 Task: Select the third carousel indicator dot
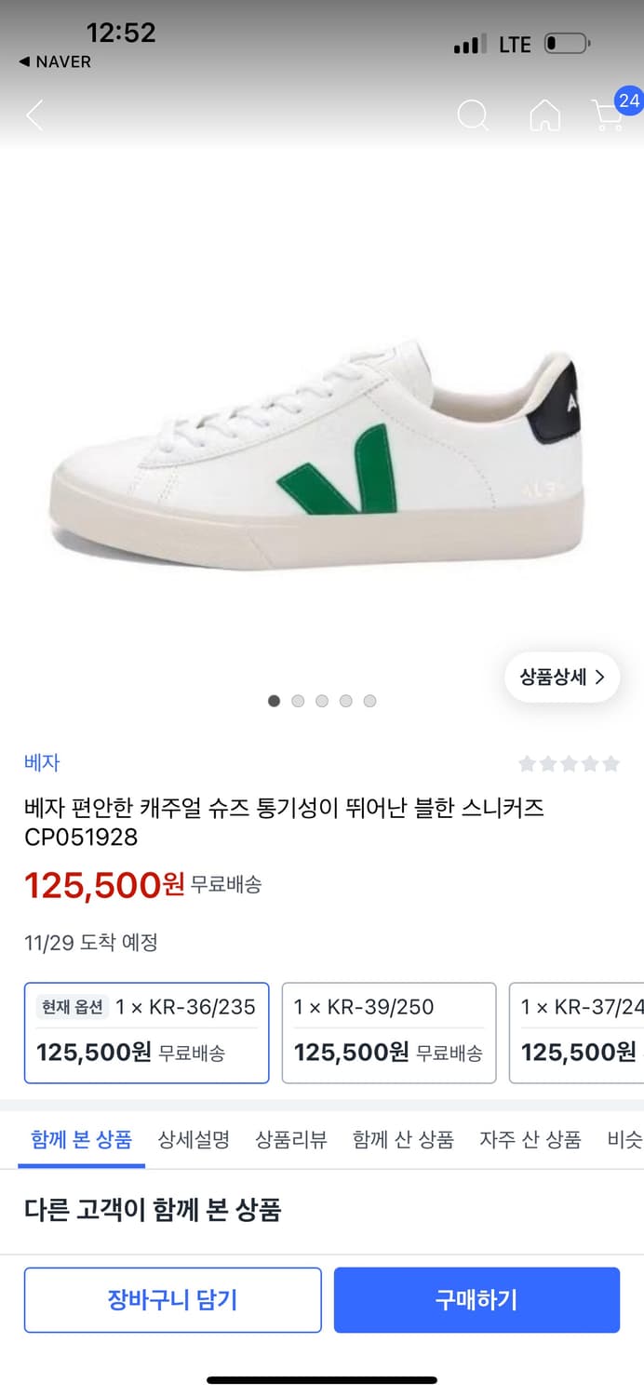click(322, 701)
